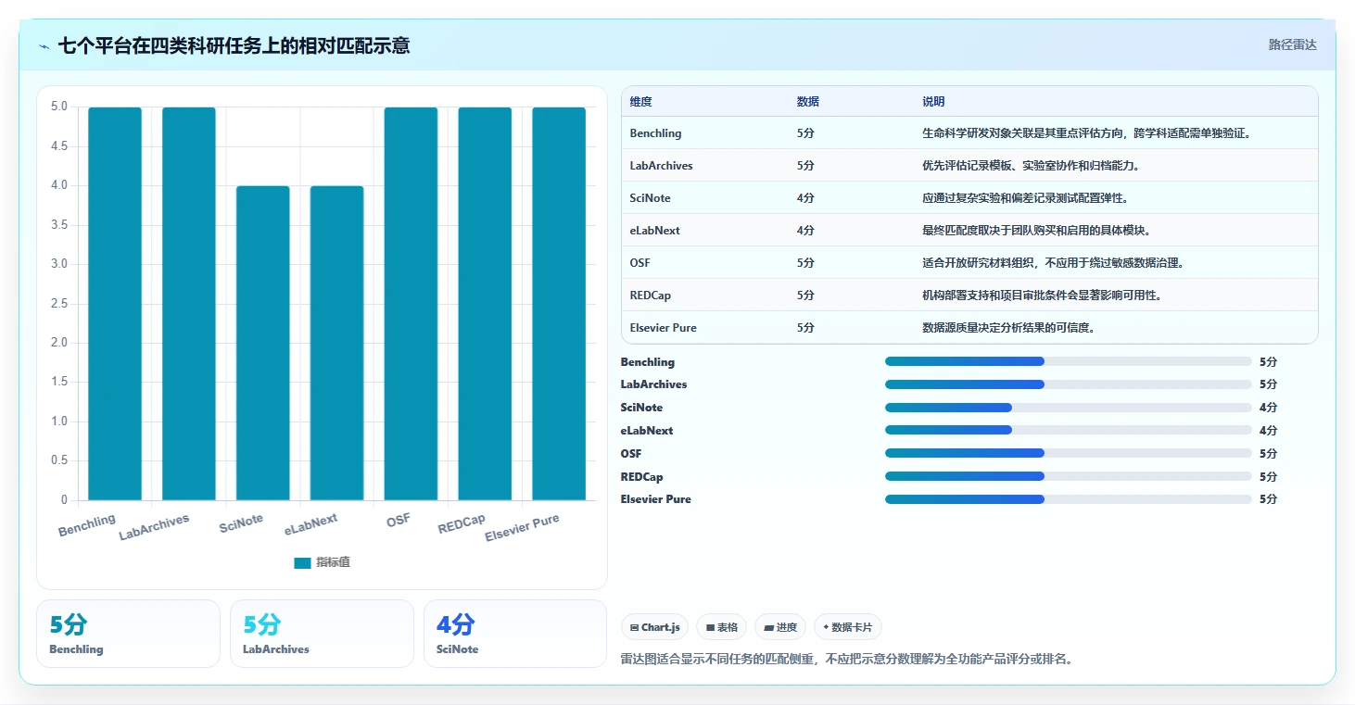Click the 2.5 tick label on the y-axis
The width and height of the screenshot is (1355, 705).
click(x=59, y=304)
